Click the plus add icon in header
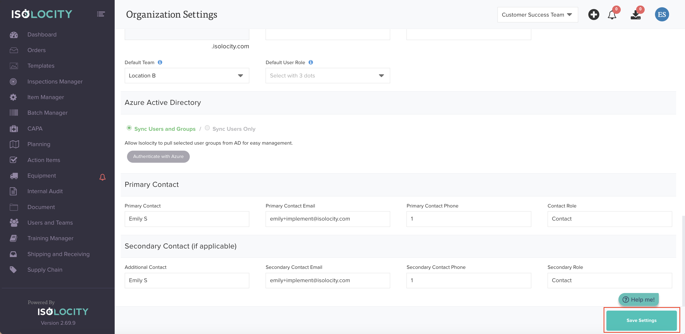685x334 pixels. 593,15
